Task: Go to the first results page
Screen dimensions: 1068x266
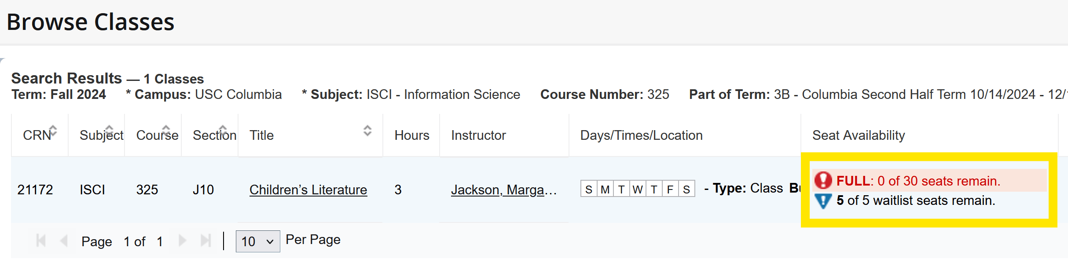Action: coord(41,240)
